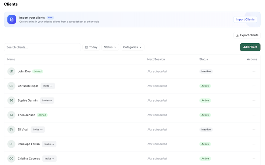Click Not scheduled in John Doe's row
Image resolution: width=265 pixels, height=165 pixels.
click(157, 71)
